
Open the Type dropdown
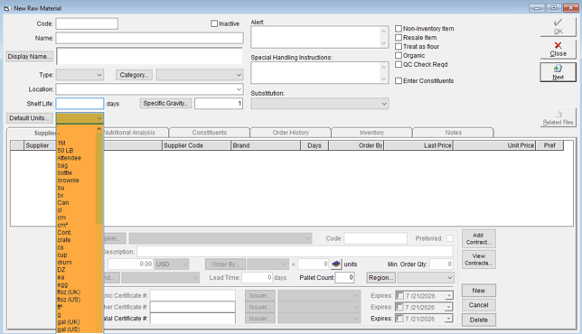tap(99, 75)
